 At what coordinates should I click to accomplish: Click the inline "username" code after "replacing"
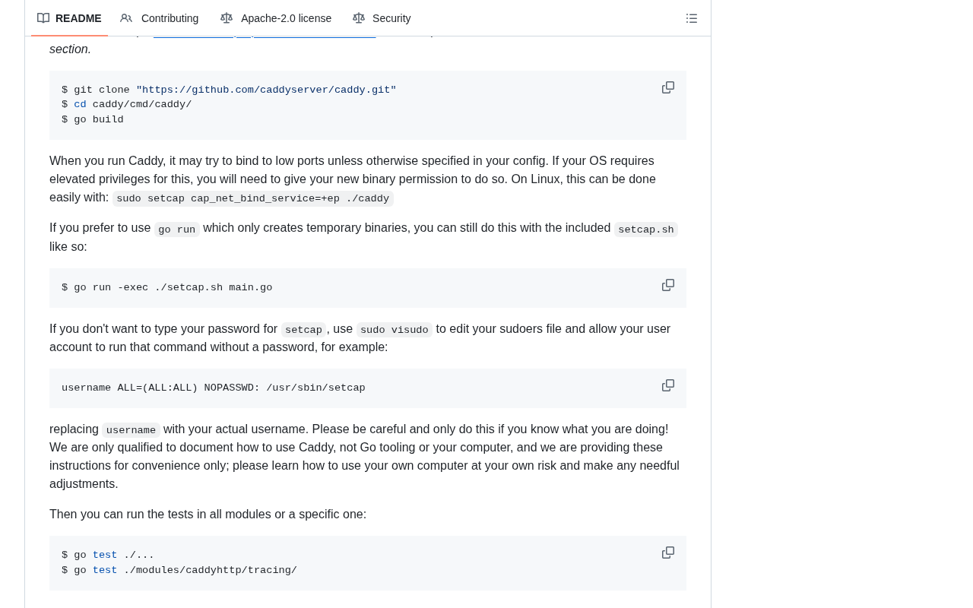(x=132, y=430)
